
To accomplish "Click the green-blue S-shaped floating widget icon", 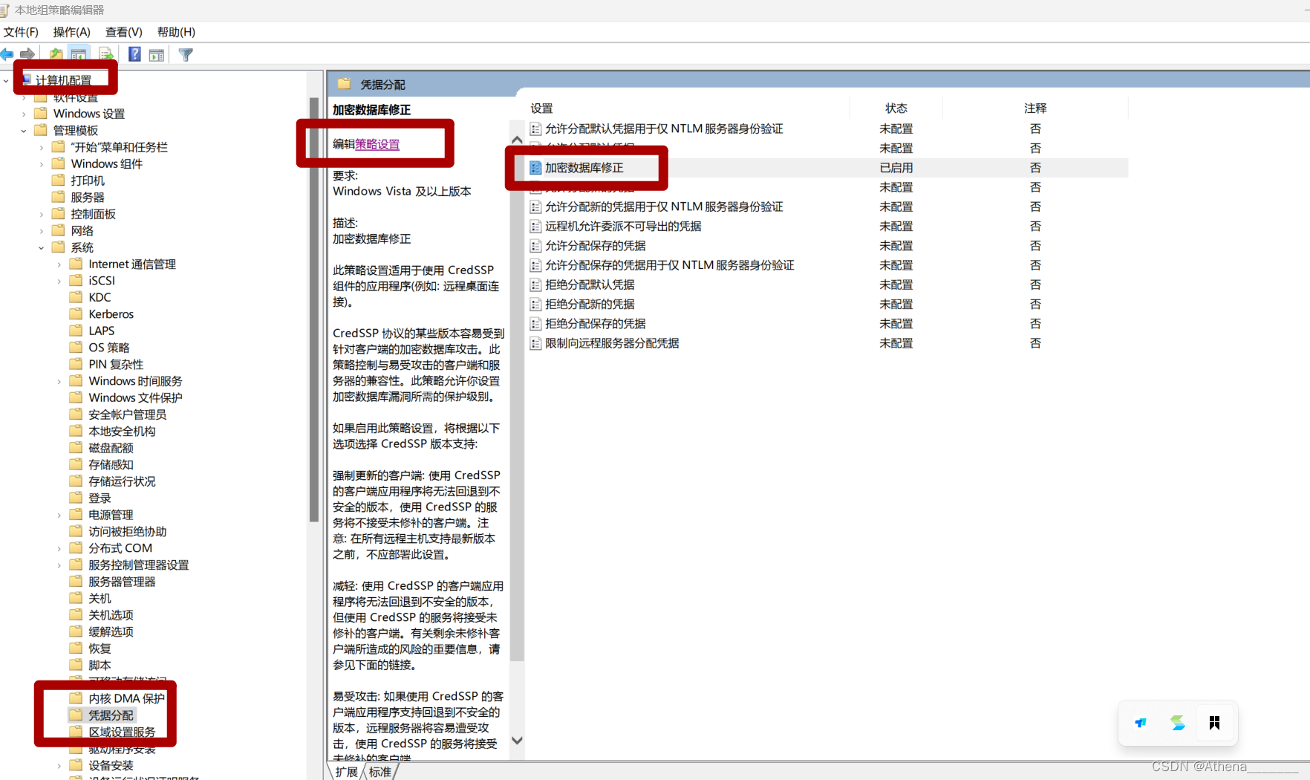I will click(1178, 723).
